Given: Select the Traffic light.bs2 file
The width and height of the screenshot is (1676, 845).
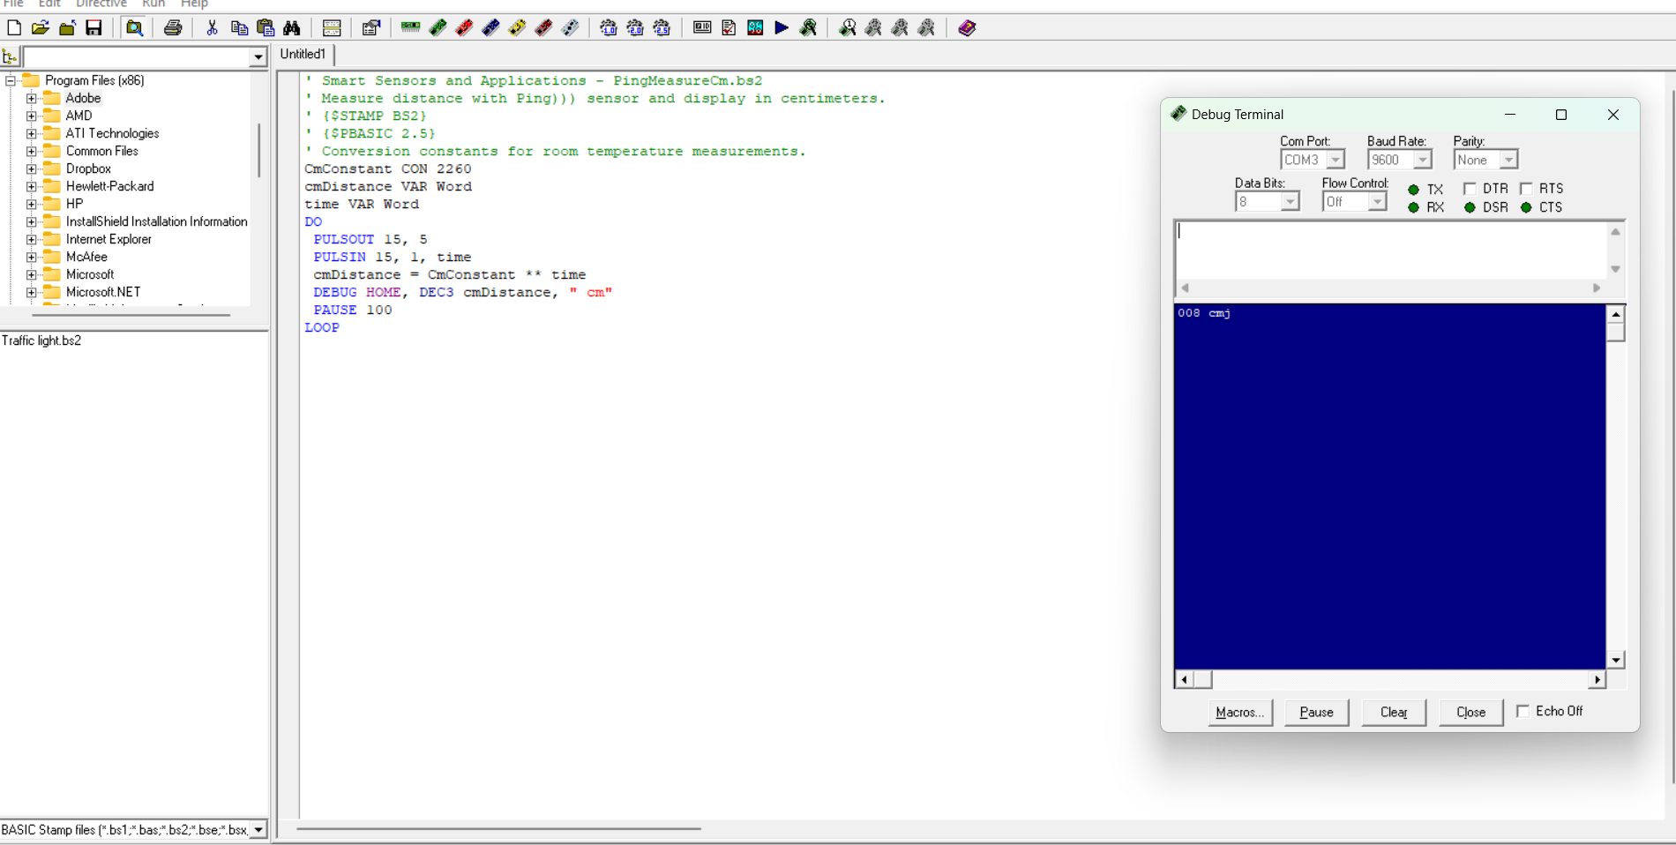Looking at the screenshot, I should point(41,340).
